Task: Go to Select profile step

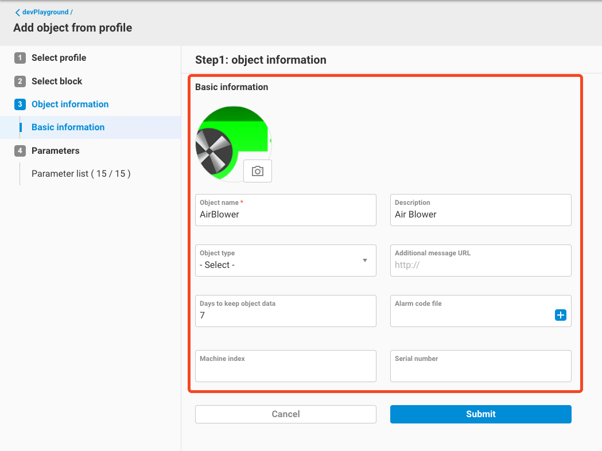Action: pyautogui.click(x=59, y=58)
